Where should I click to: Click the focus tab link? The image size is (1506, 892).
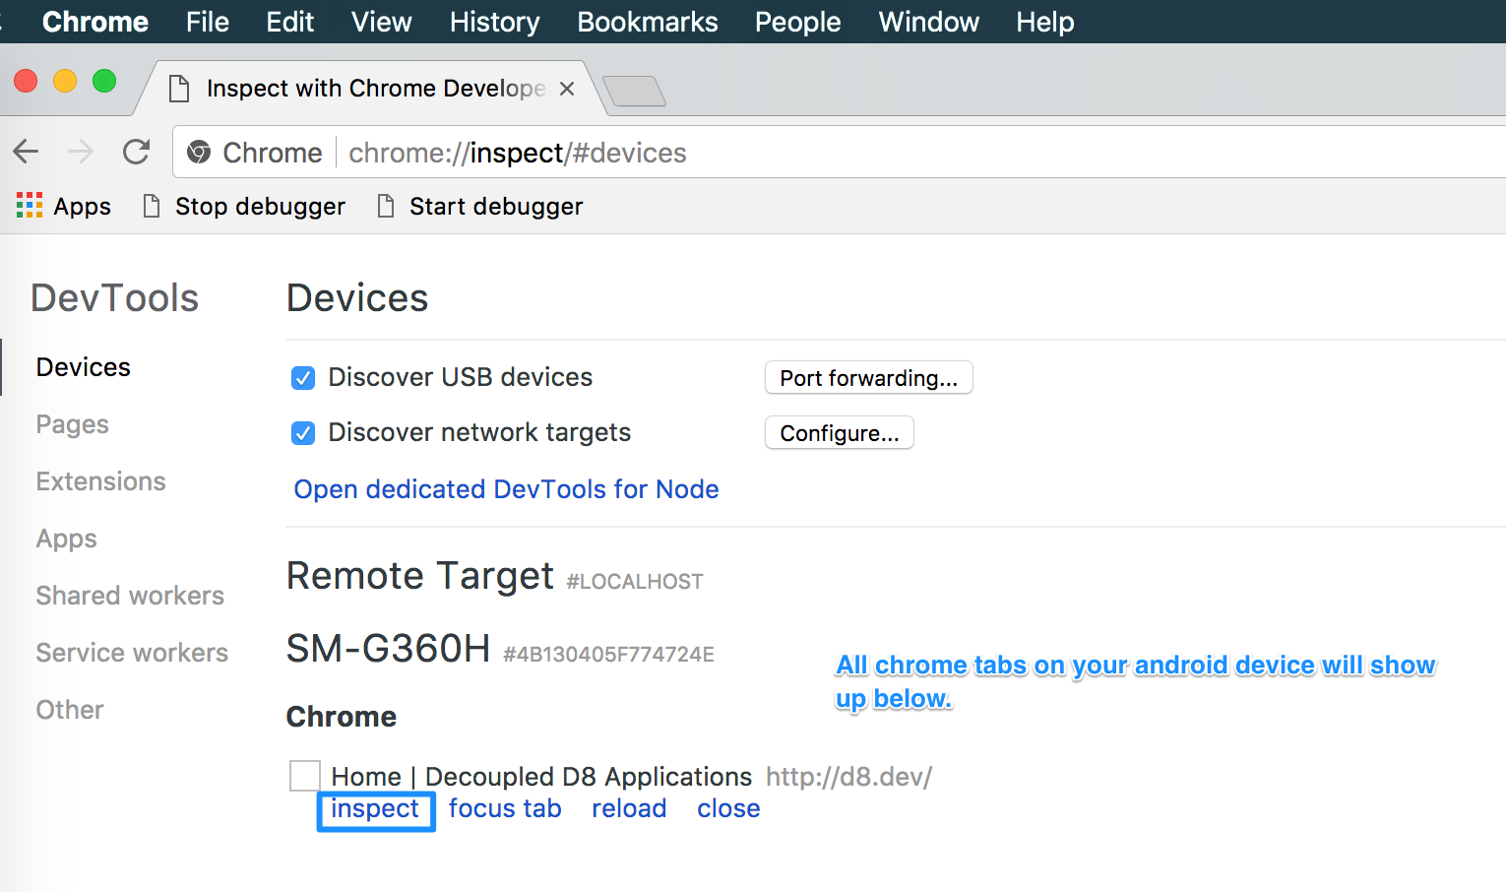click(x=505, y=809)
